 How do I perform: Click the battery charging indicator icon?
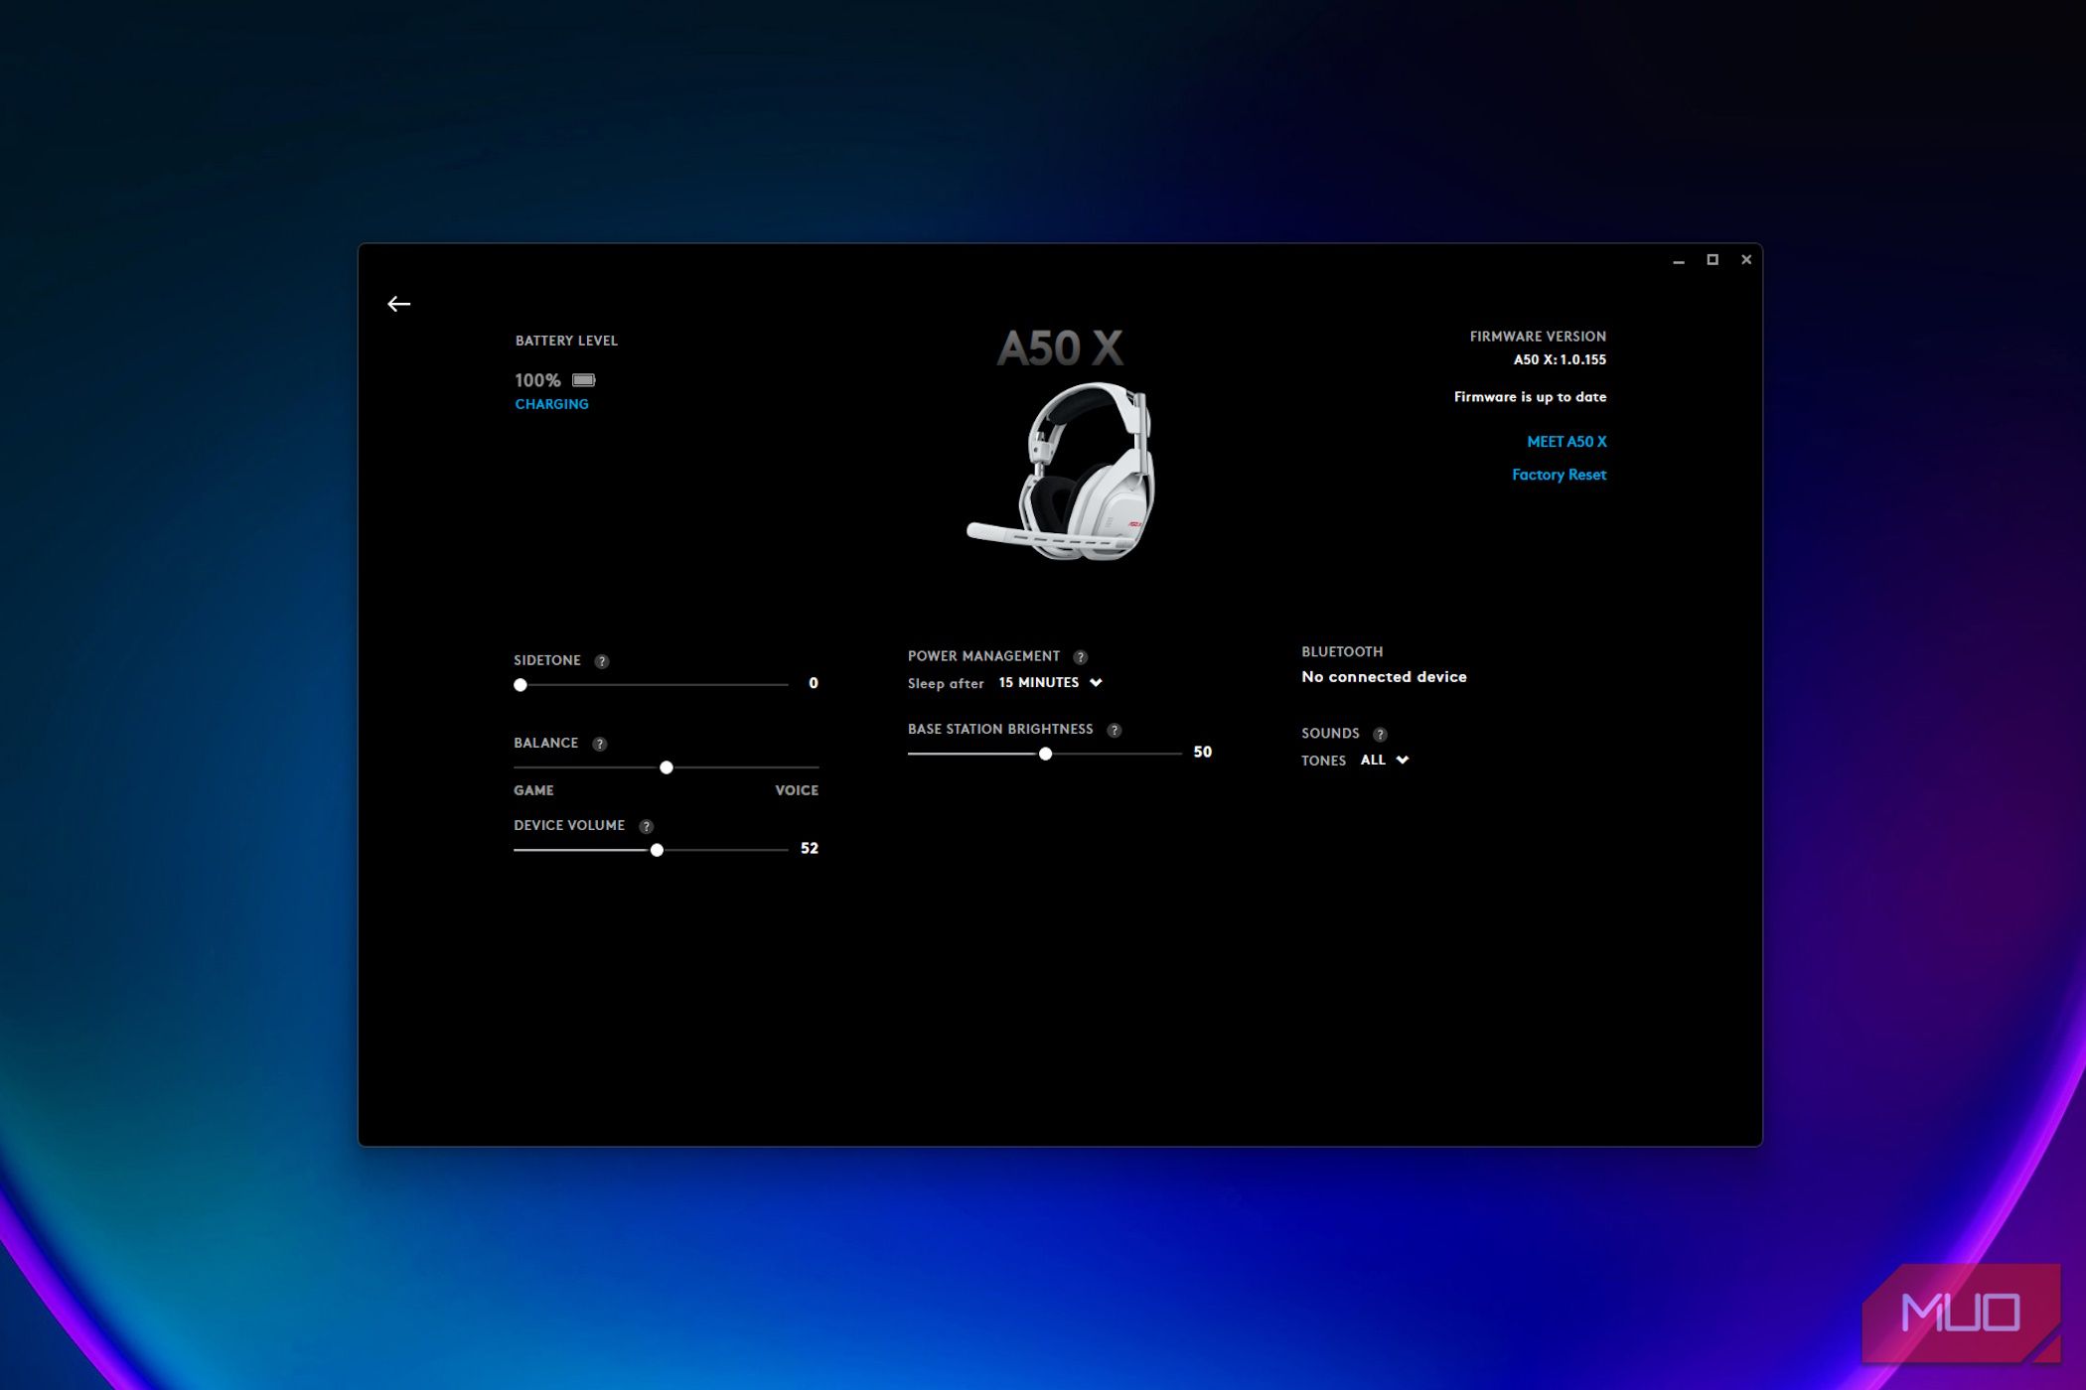585,379
